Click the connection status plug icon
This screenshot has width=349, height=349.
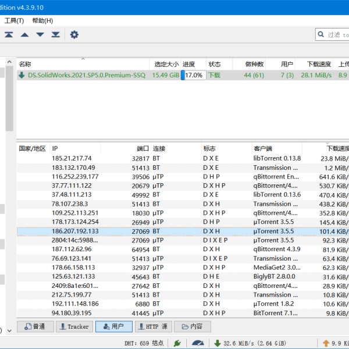tap(177, 343)
